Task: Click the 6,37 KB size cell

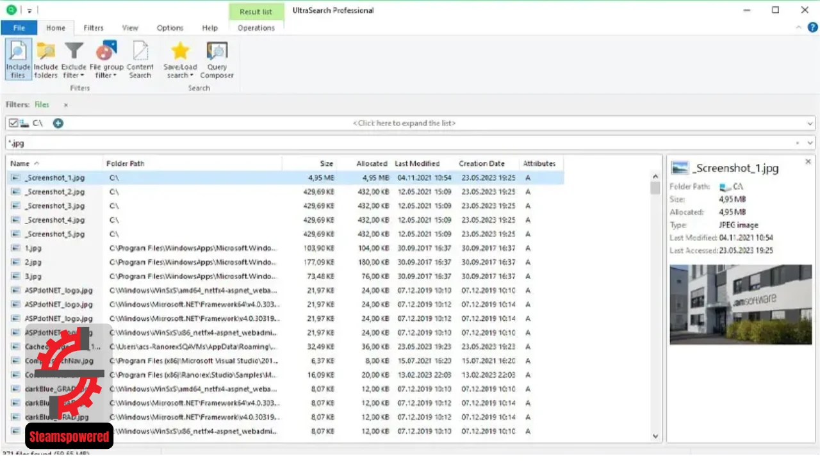Action: (322, 361)
